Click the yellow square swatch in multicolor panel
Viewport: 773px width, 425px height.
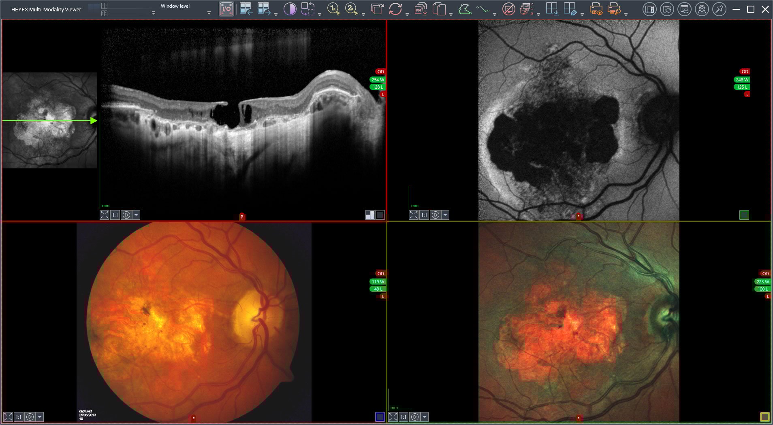[764, 416]
